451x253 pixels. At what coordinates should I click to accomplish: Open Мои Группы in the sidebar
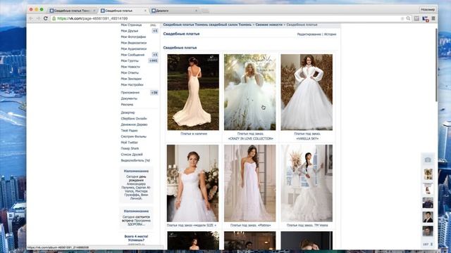point(130,61)
